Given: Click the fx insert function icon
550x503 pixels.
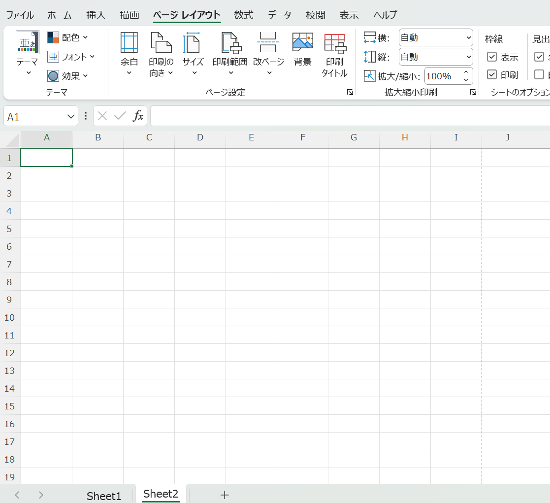Looking at the screenshot, I should pos(138,116).
